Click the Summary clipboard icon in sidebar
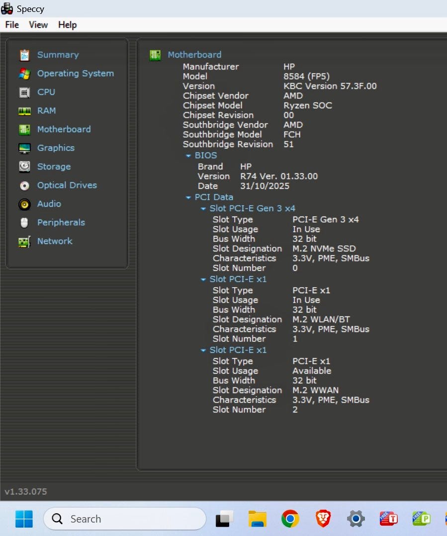The image size is (447, 536). pyautogui.click(x=24, y=55)
